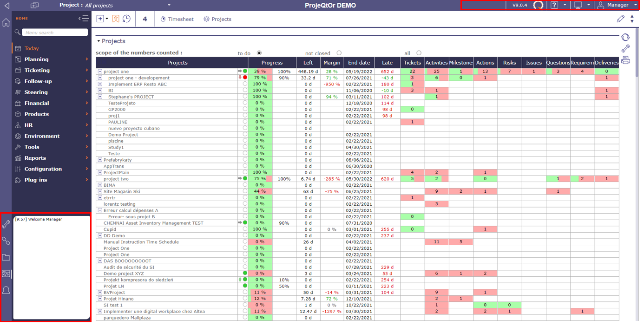This screenshot has width=644, height=326.
Task: Select the 'all' scope radio button
Action: pyautogui.click(x=419, y=53)
